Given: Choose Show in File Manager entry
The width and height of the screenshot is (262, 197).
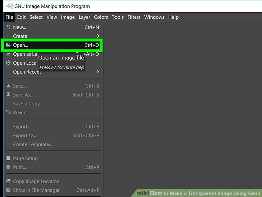Looking at the screenshot, I should [53, 190].
